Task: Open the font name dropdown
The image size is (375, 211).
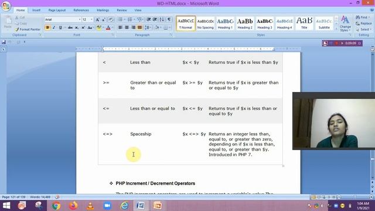Action: [80, 19]
